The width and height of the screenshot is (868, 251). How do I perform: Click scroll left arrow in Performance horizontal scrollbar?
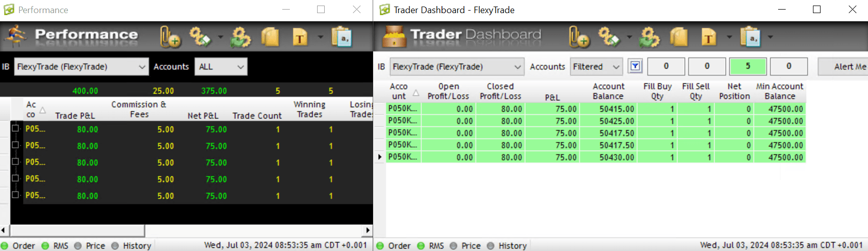tap(4, 230)
